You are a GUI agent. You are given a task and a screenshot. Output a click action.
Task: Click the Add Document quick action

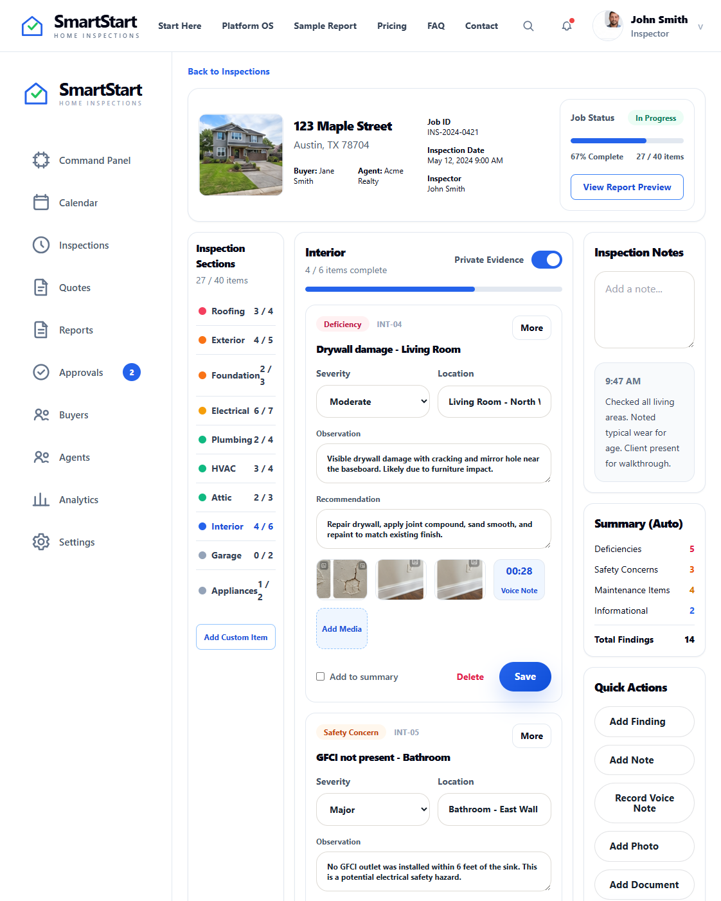click(x=645, y=885)
